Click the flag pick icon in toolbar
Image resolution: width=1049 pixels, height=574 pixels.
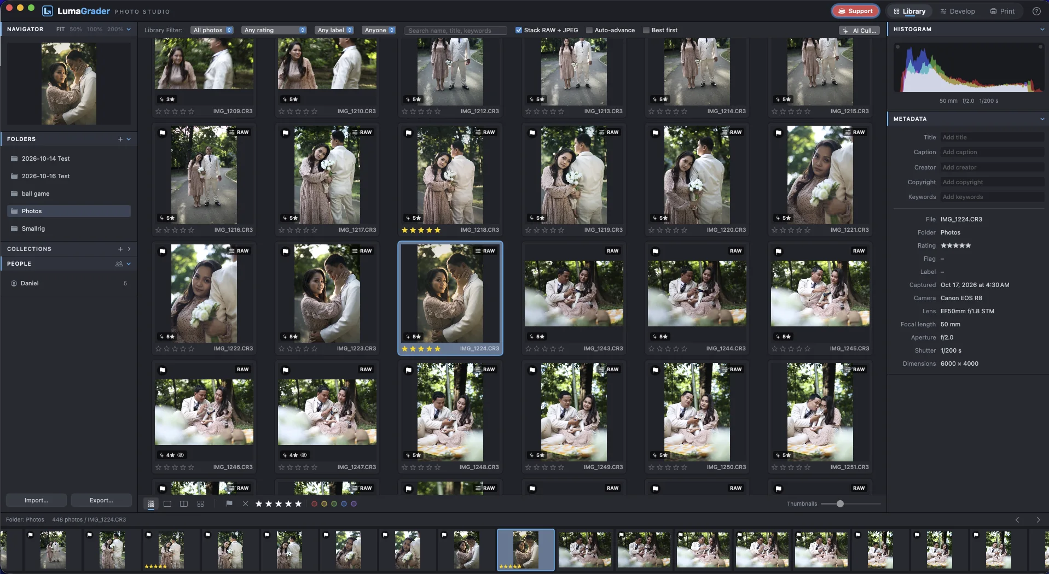point(229,503)
